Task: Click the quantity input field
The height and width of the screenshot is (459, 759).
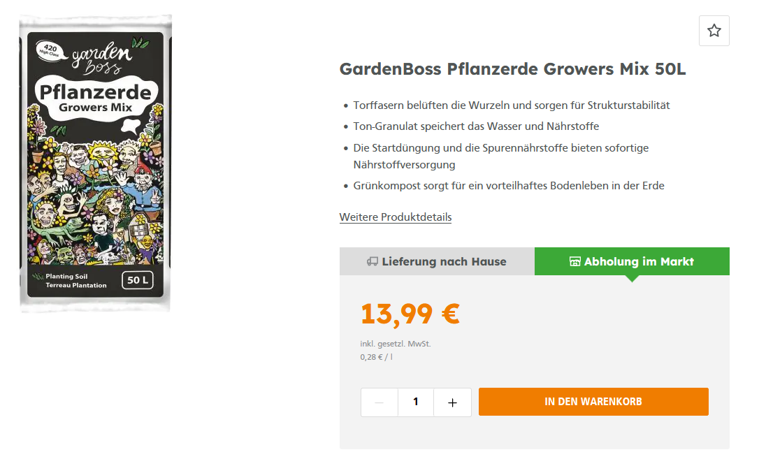Action: coord(416,402)
